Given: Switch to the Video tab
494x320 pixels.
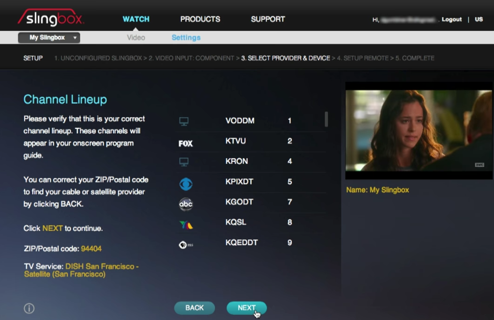Looking at the screenshot, I should tap(136, 37).
